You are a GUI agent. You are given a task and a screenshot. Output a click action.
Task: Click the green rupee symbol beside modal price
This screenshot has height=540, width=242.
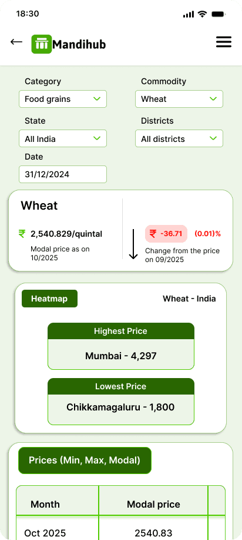pyautogui.click(x=22, y=234)
